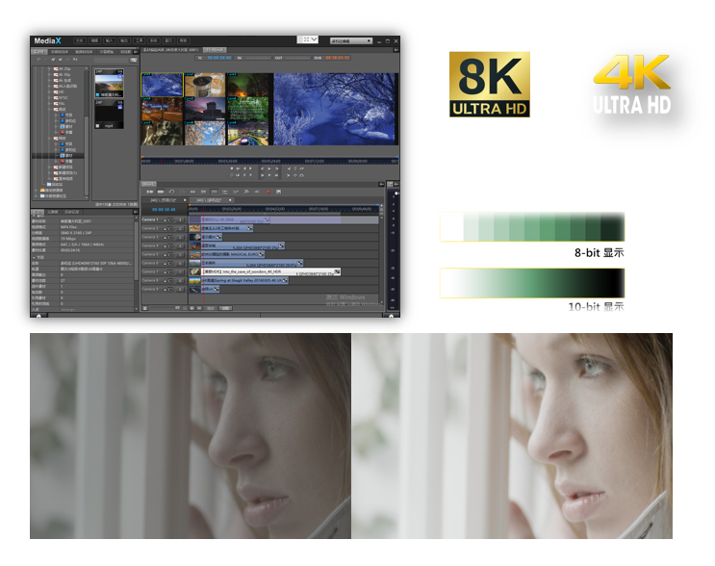Expand the NTSC folder node
Viewport: 715px width, 566px height.
[49, 97]
